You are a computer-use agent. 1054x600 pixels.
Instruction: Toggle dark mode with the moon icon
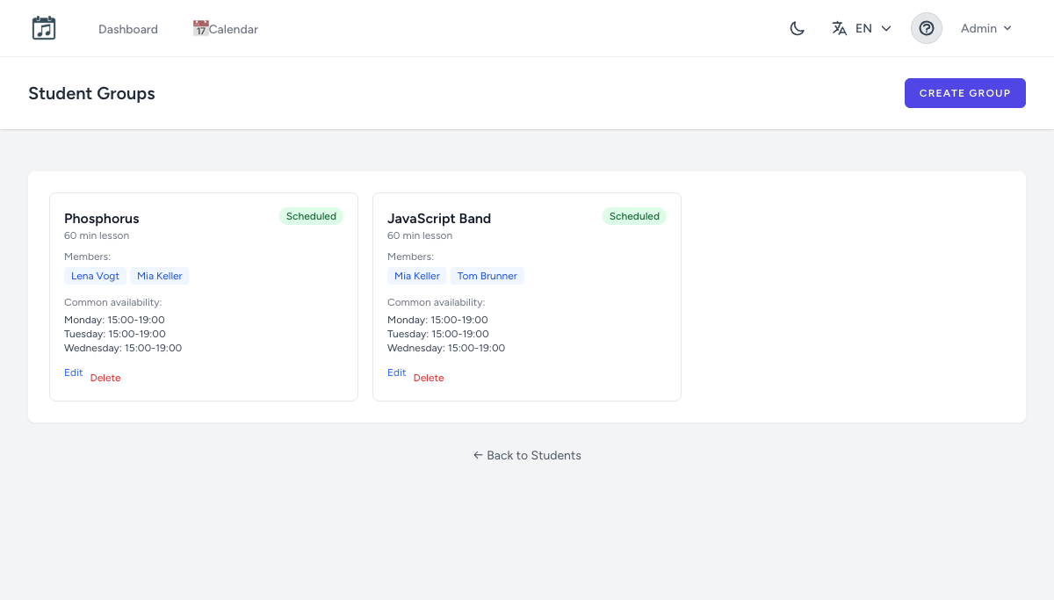click(797, 28)
